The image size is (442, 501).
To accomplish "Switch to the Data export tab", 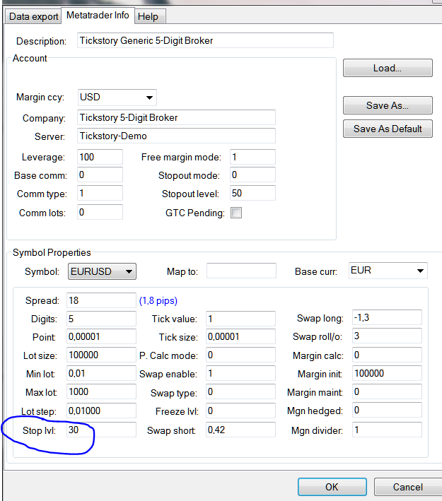I will point(33,16).
